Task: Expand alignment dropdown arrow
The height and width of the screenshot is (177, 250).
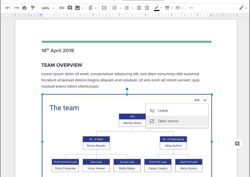Action: pos(96,8)
